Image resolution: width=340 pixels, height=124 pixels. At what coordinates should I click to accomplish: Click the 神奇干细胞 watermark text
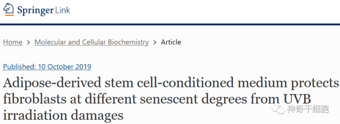click(x=308, y=109)
